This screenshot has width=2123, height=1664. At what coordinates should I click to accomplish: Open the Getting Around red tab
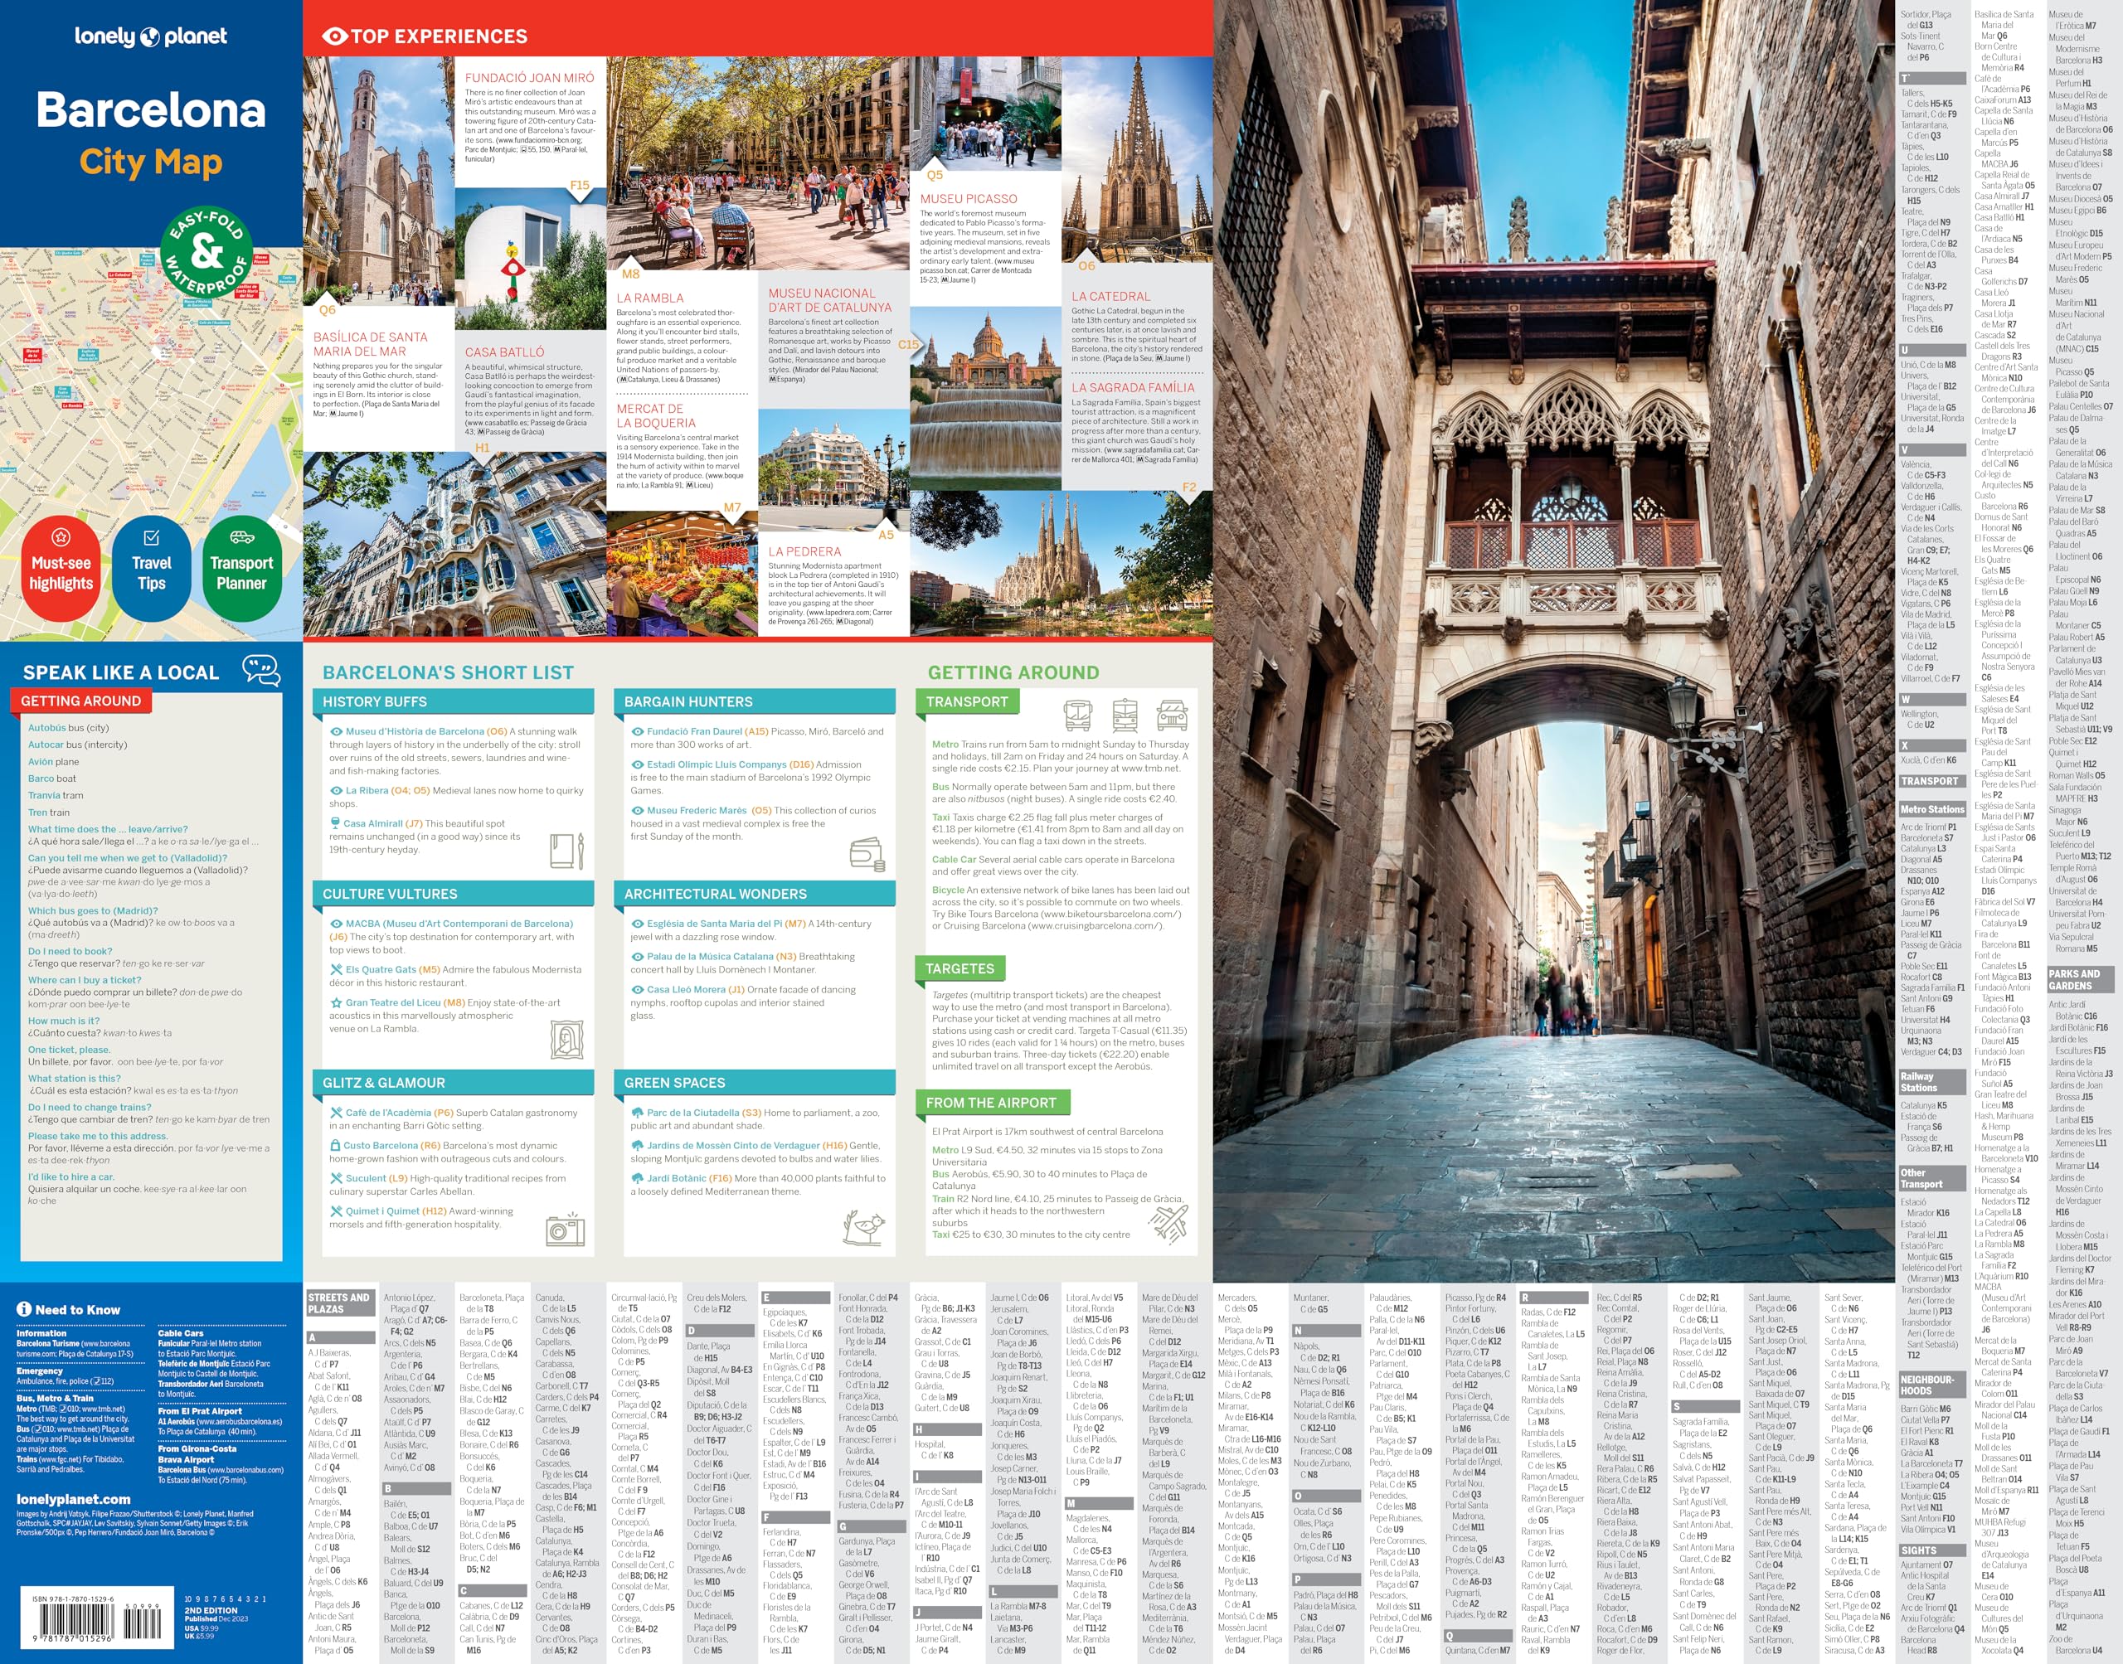[81, 701]
